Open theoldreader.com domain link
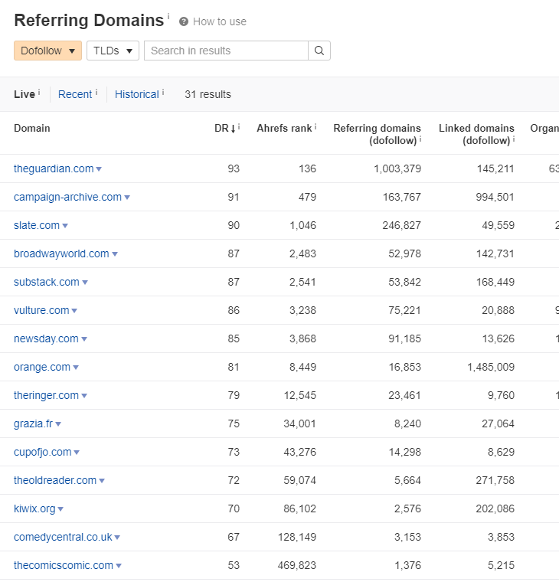This screenshot has height=582, width=559. pos(55,480)
